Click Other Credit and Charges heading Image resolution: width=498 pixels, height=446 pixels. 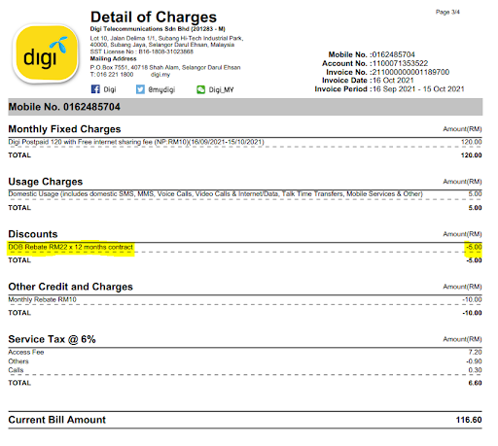click(70, 287)
